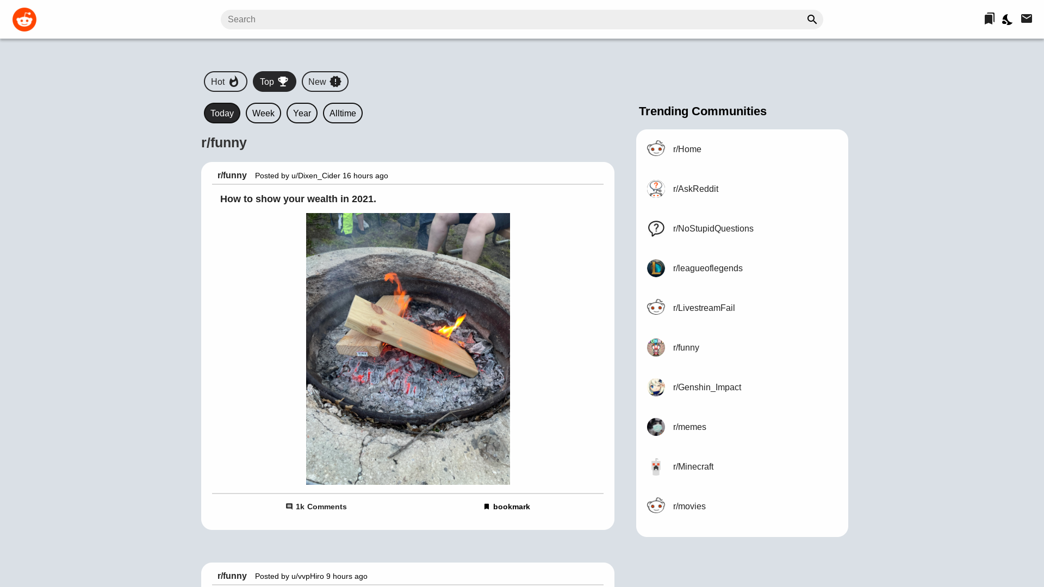Screen dimensions: 1044x587
Task: Open the r/Genshin_Impact community link
Action: (707, 387)
